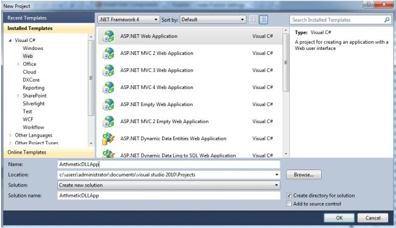
Task: Select the DXCore template category
Action: (31, 80)
